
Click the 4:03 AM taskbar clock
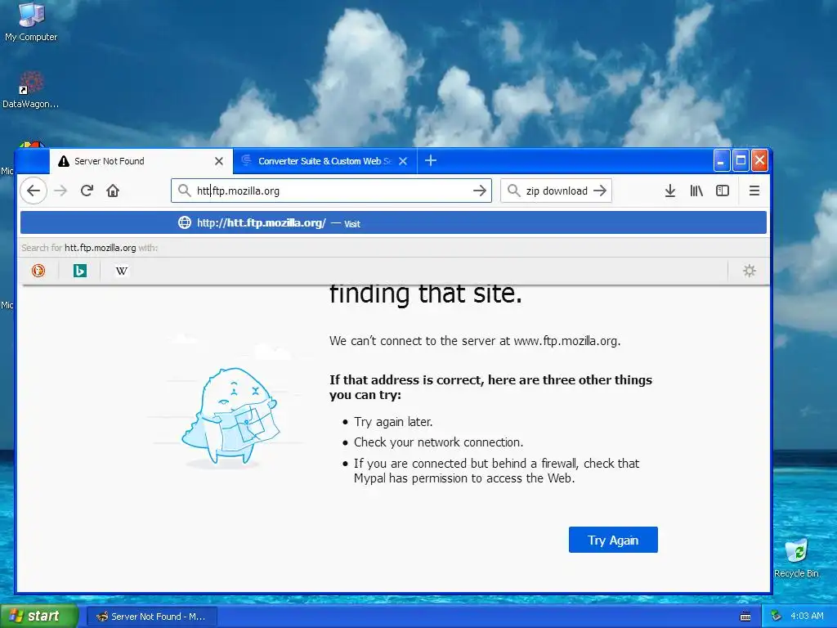807,616
